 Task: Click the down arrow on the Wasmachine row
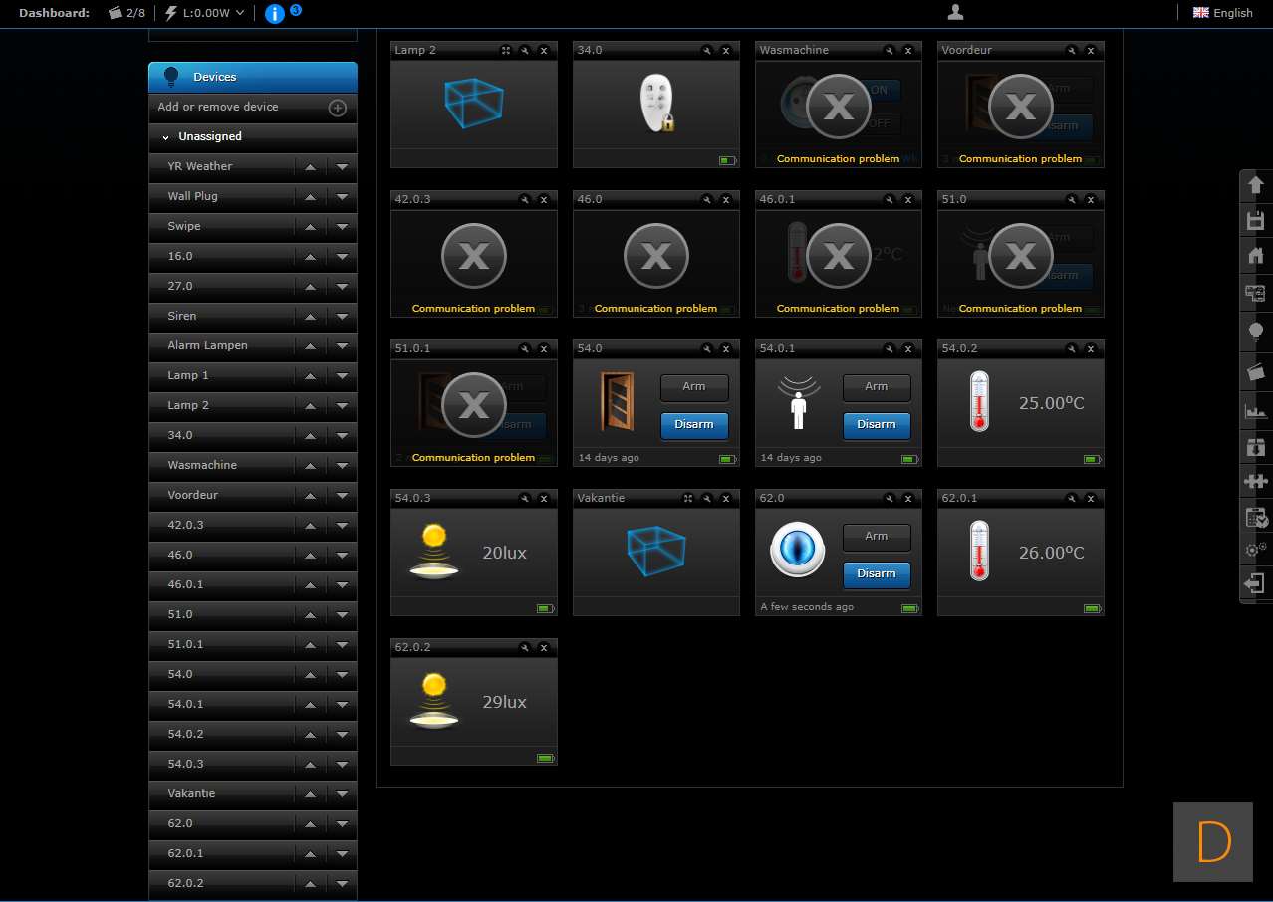(x=342, y=466)
